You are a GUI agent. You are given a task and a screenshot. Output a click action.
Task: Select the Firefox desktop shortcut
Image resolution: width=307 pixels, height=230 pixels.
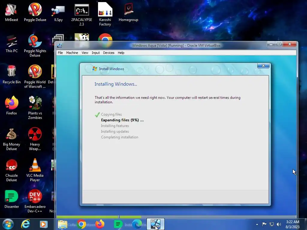click(x=12, y=106)
